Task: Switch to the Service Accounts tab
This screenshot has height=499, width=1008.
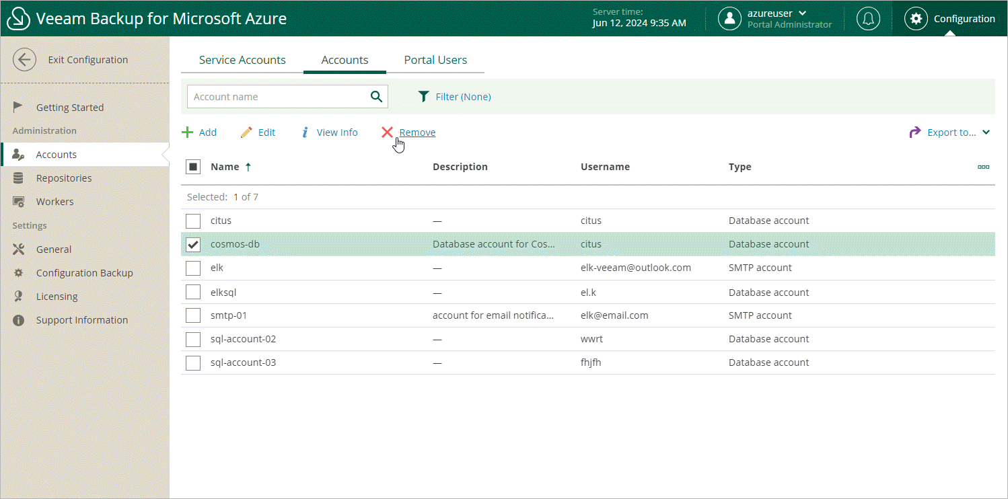Action: point(242,60)
